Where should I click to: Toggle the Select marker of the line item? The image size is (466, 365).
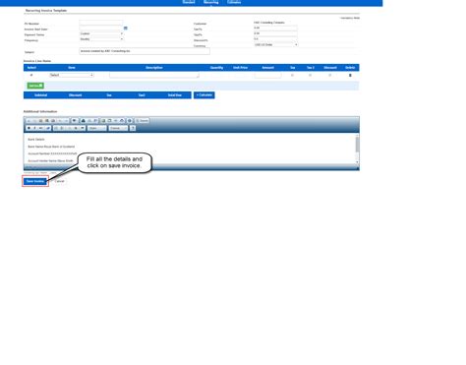[x=31, y=75]
